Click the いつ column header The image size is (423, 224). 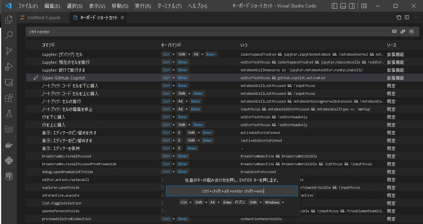coord(244,45)
